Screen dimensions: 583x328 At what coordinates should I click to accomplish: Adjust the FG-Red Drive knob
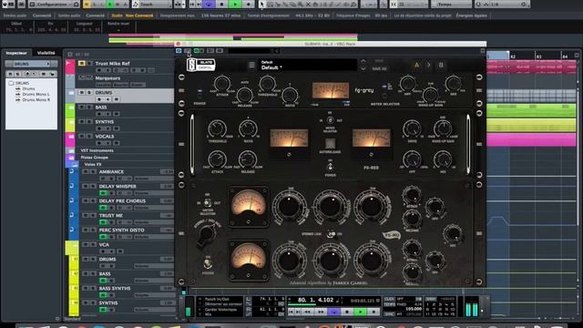(412, 129)
